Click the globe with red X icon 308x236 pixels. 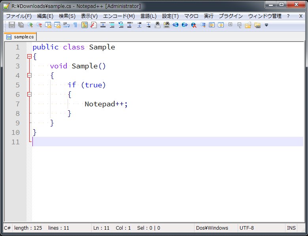coord(194,25)
